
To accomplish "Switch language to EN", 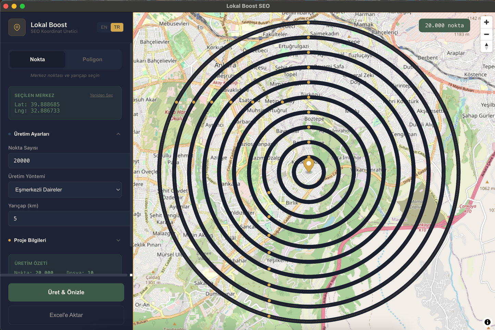I will tap(104, 27).
